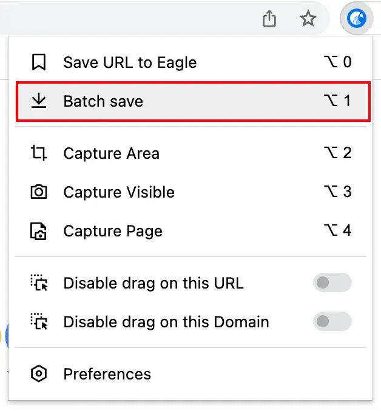381x411 pixels.
Task: Bookmark this page with the star icon
Action: (x=308, y=19)
